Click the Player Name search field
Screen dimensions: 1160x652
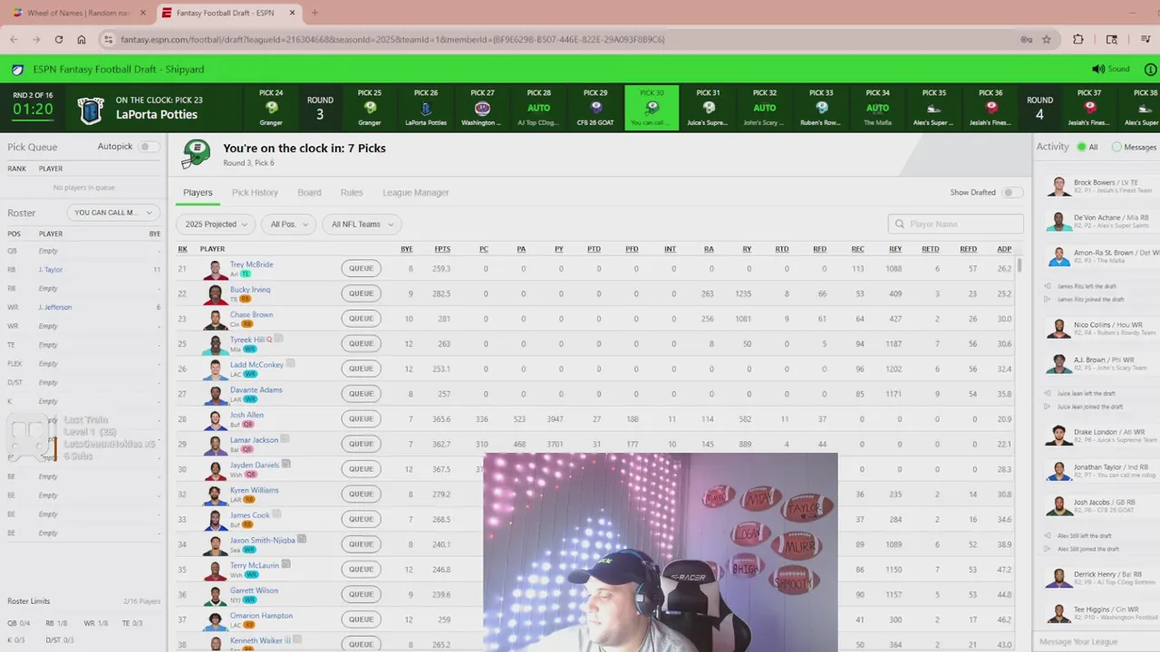point(956,225)
